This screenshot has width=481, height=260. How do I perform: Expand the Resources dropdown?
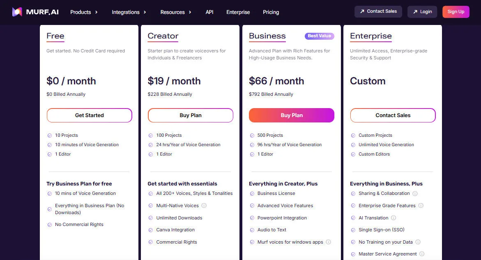(173, 12)
